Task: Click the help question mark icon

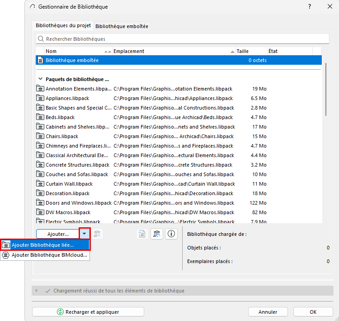Action: coord(310,6)
